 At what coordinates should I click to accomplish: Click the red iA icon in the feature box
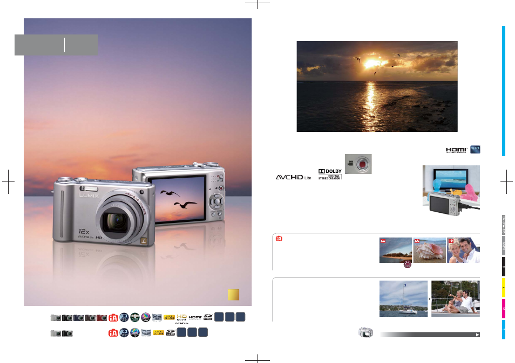click(x=279, y=239)
